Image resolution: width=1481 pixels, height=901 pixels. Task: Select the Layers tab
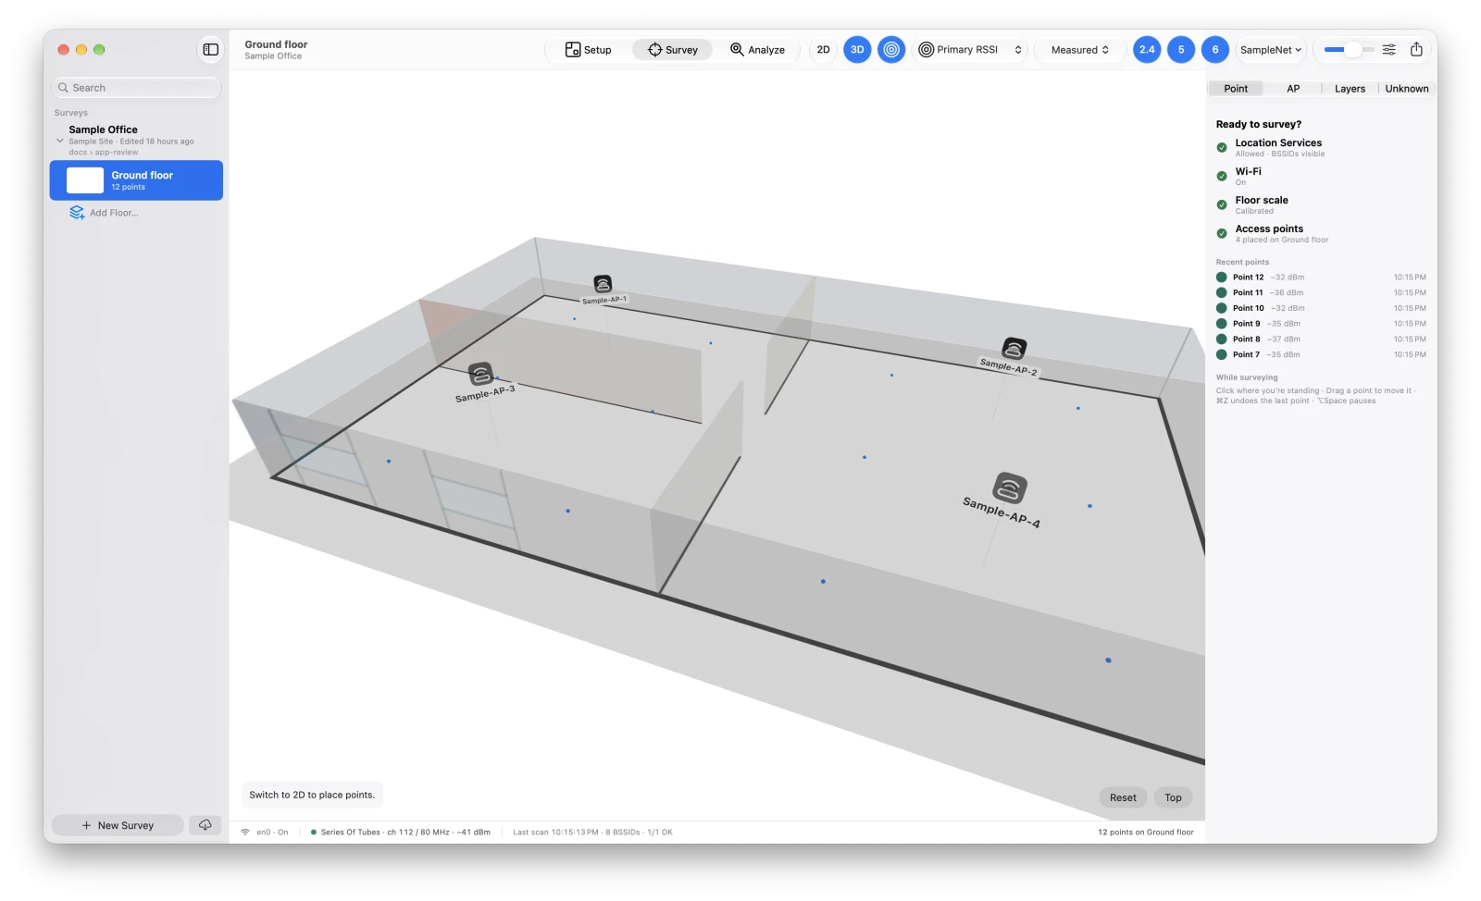click(x=1350, y=89)
